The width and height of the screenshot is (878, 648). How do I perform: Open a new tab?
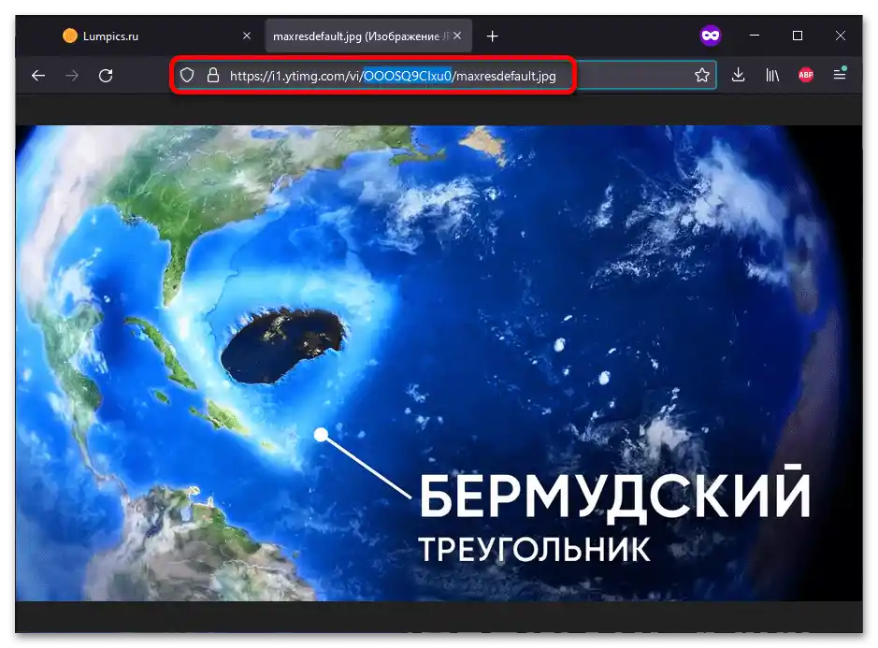(x=492, y=36)
